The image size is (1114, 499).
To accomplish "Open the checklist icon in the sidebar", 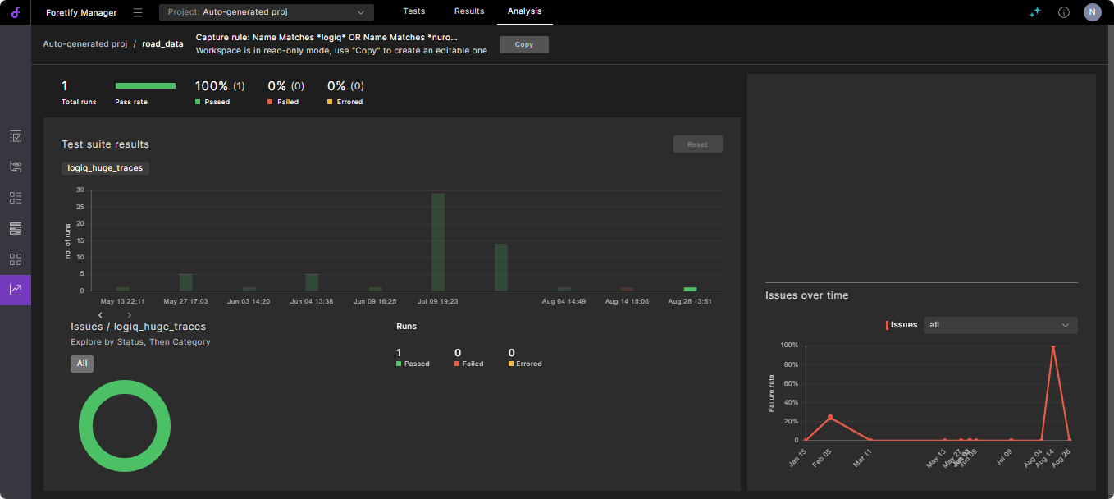I will click(x=16, y=136).
